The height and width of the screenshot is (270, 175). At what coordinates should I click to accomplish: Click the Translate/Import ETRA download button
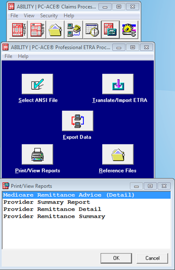[x=118, y=84]
